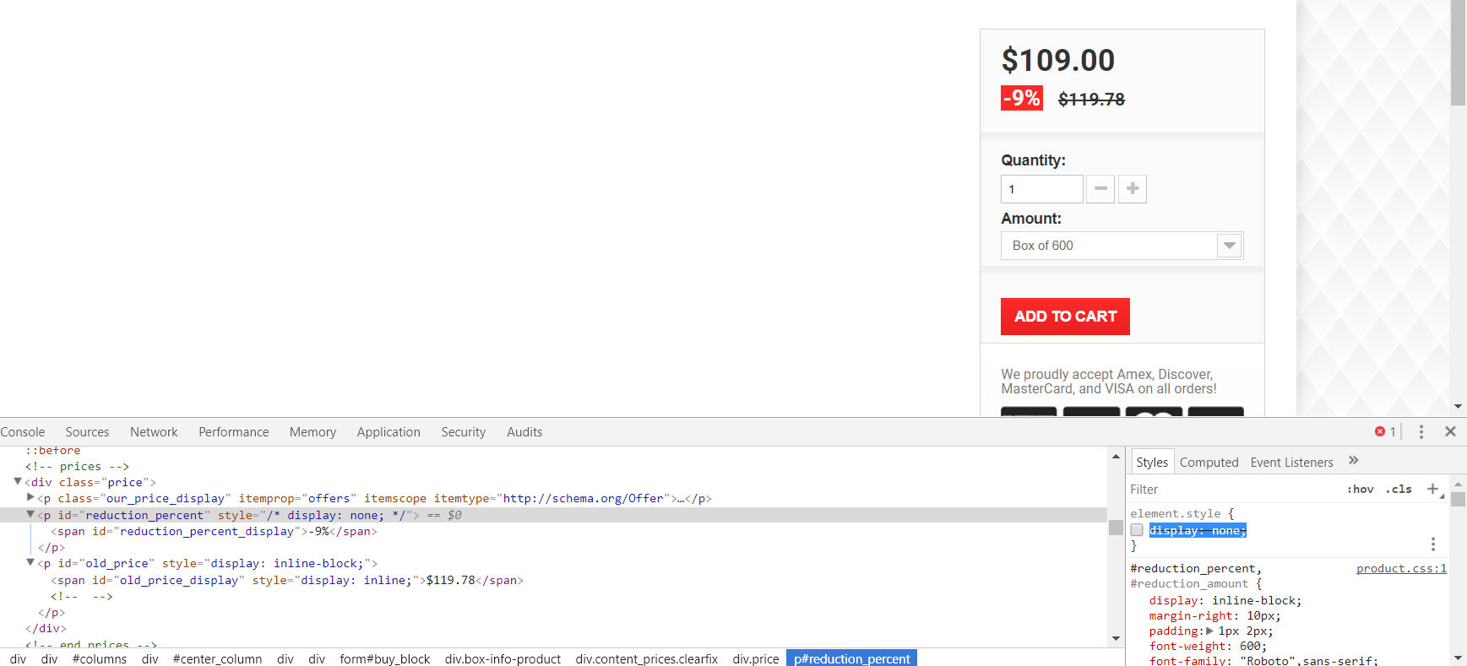Switch to the Application tab
The height and width of the screenshot is (666, 1467).
pyautogui.click(x=388, y=432)
